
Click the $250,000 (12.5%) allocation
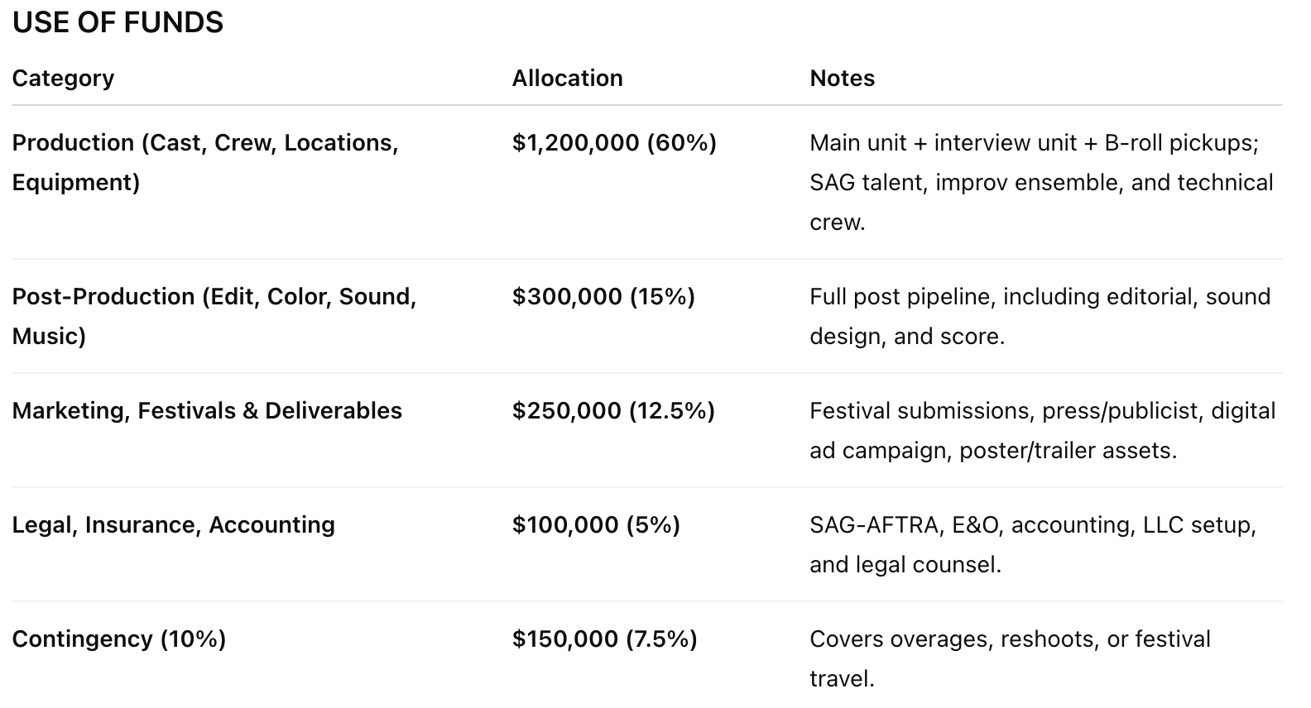click(x=612, y=411)
